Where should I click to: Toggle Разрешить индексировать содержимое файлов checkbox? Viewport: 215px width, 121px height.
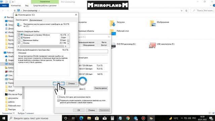(x=58, y=100)
